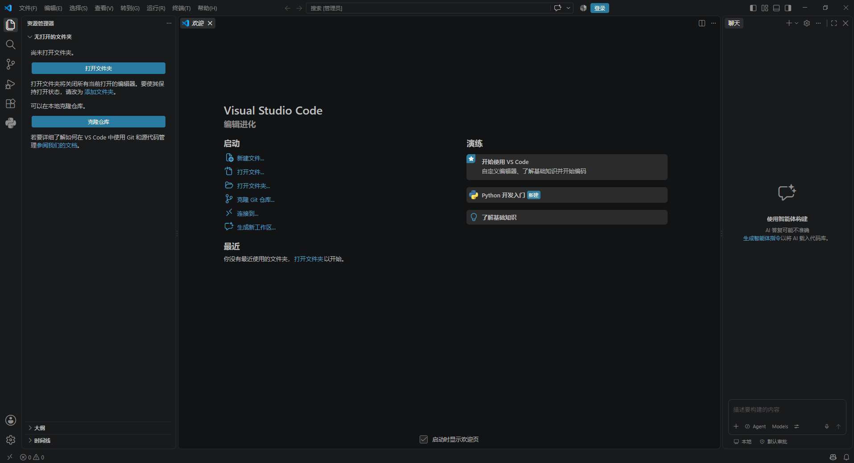Open the 帮助(H) menu

207,8
